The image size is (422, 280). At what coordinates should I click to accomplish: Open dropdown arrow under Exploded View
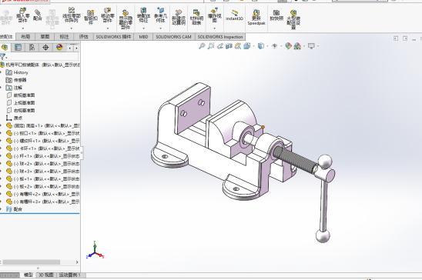[x=214, y=28]
